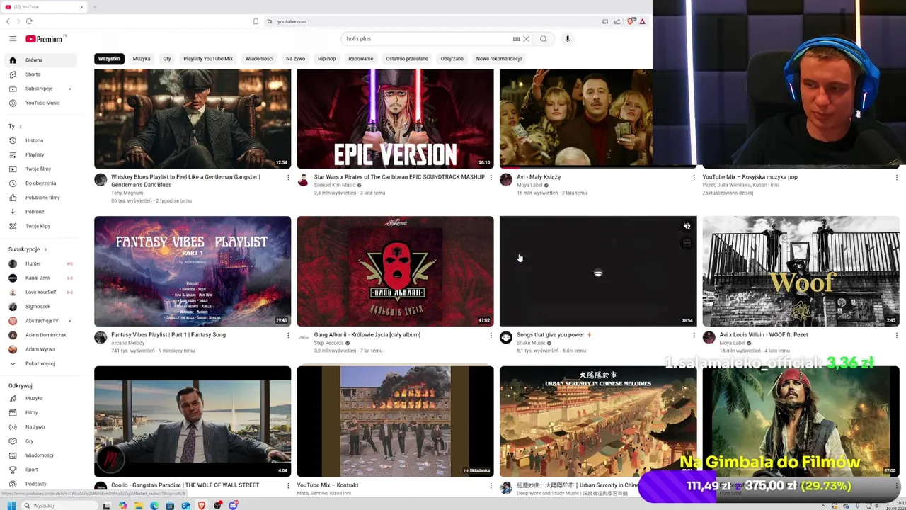The width and height of the screenshot is (906, 510).
Task: Open options menu for Songs that give you power
Action: [694, 335]
